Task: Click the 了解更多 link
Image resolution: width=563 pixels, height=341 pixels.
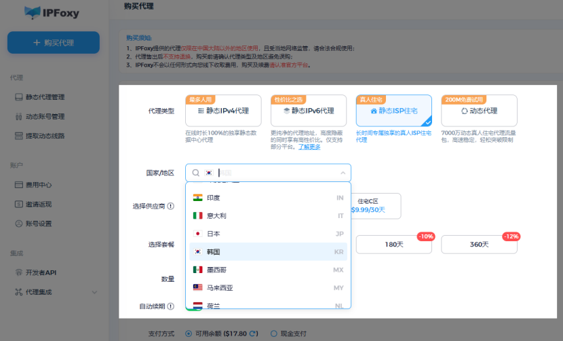Action: tap(309, 147)
